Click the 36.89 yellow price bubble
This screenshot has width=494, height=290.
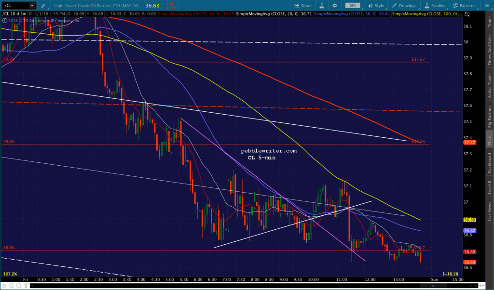pos(469,220)
